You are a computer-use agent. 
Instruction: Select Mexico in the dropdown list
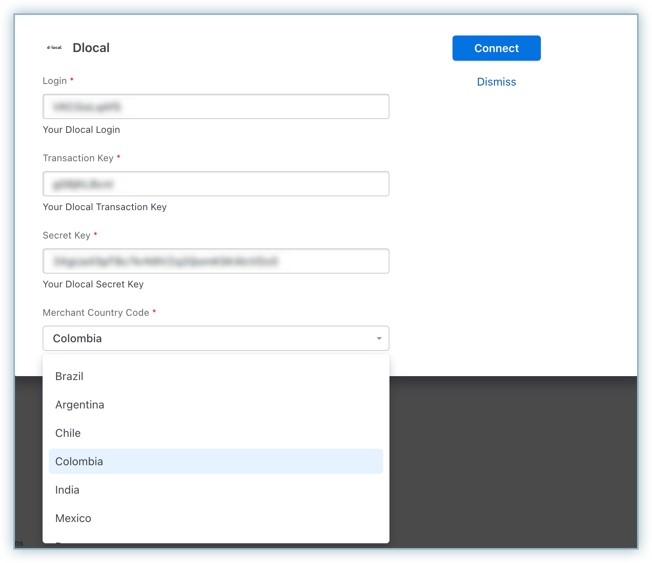(x=73, y=518)
